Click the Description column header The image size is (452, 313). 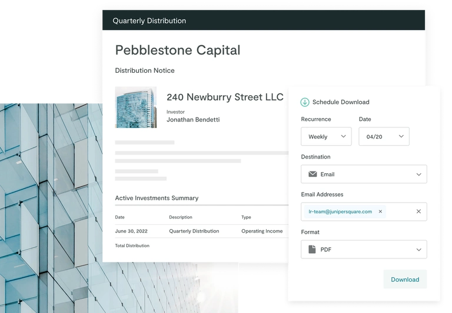tap(181, 217)
